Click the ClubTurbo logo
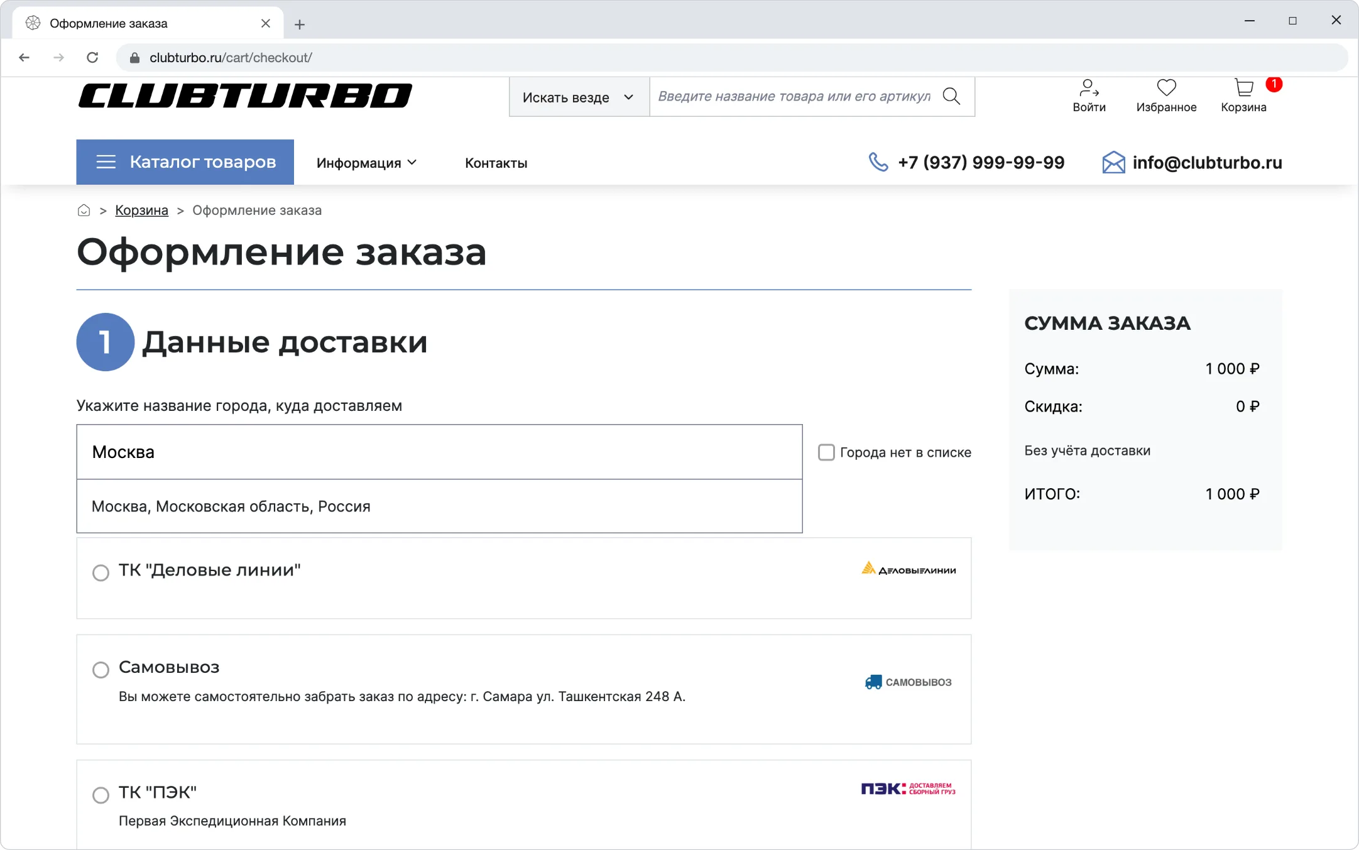This screenshot has width=1359, height=850. coord(245,95)
